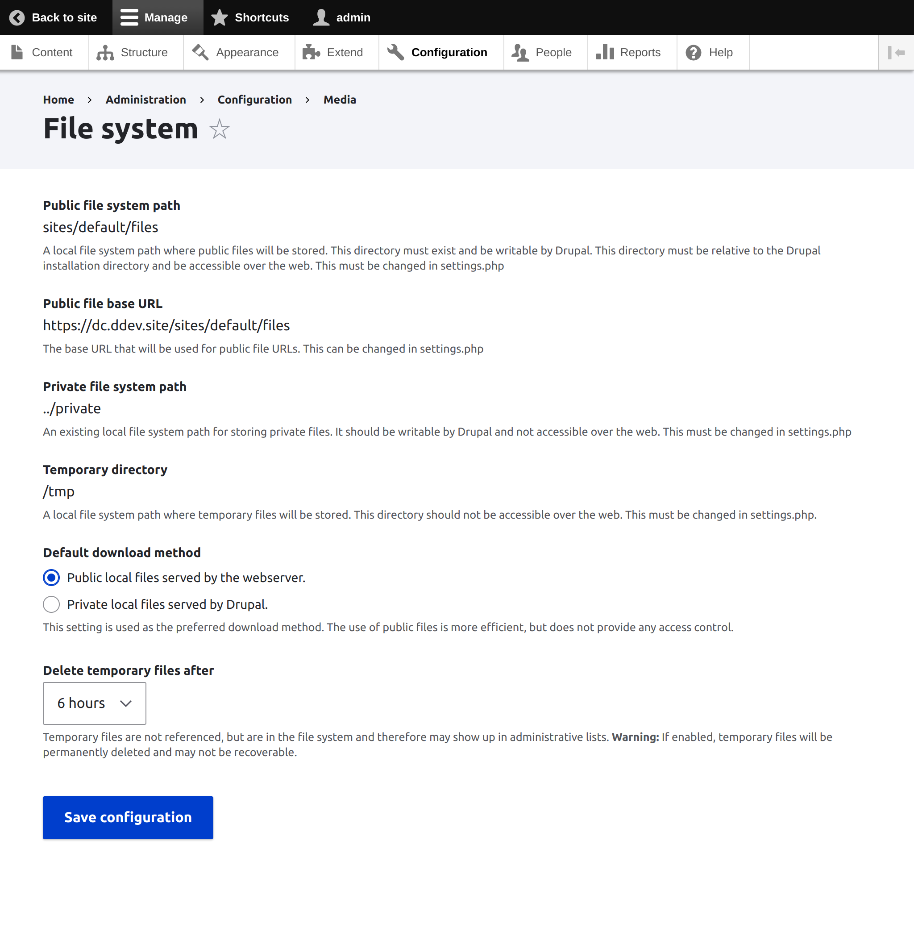
Task: Click the Reports bar chart icon
Action: [605, 52]
